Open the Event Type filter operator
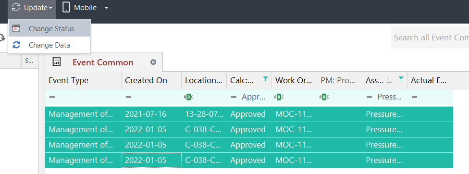 [52, 97]
